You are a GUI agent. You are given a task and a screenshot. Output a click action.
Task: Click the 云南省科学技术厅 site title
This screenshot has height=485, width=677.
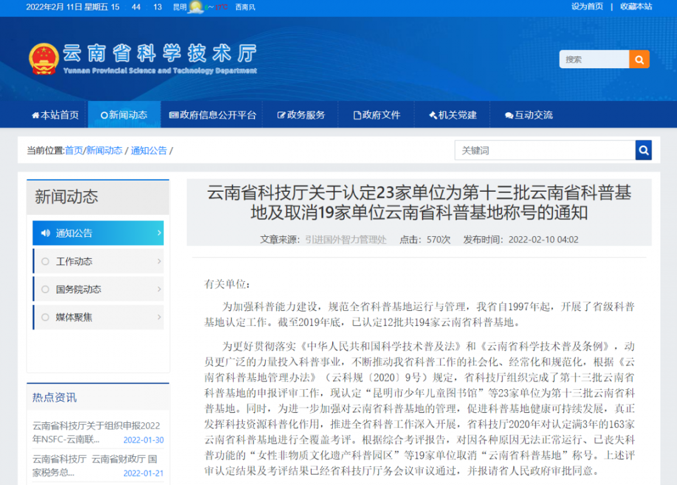tap(160, 53)
